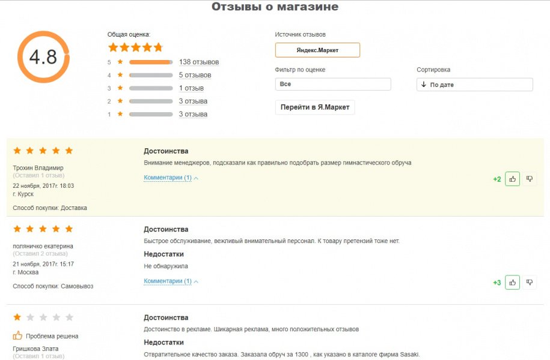Go to Я.Маркет via Перейти button
This screenshot has width=550, height=360.
[315, 107]
